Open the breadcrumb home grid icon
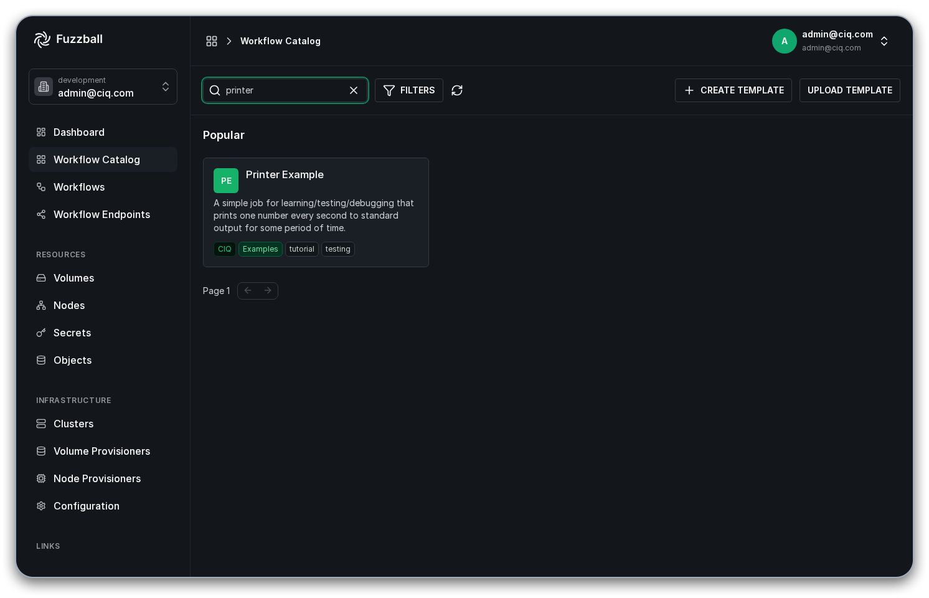 (212, 41)
